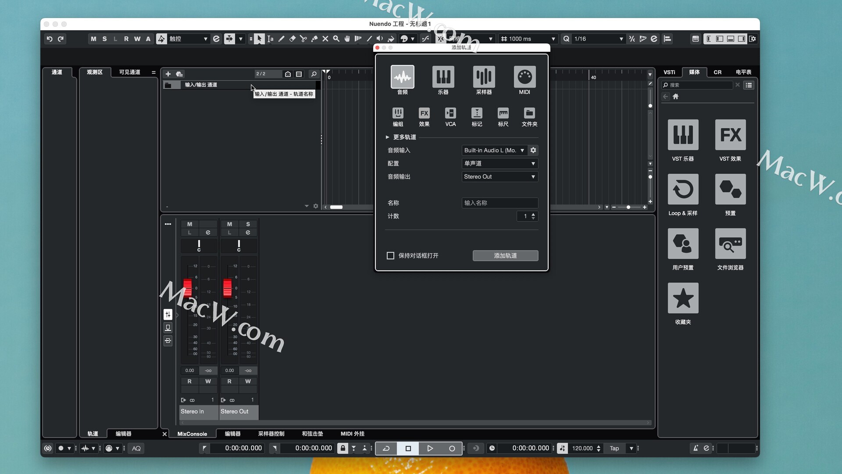
Task: Switch to 电平表 tab
Action: pos(743,72)
